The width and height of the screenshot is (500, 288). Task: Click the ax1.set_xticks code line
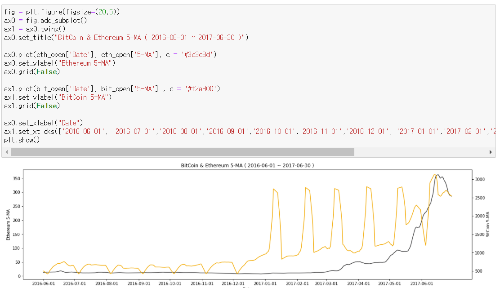coord(250,131)
